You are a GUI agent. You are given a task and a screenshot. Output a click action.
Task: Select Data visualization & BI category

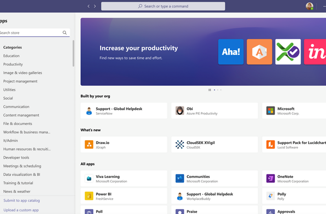coord(22,174)
